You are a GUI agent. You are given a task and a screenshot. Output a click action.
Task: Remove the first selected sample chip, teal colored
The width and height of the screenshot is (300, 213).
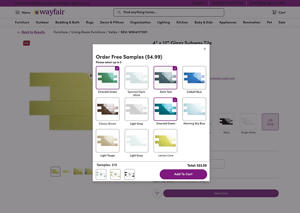(x=101, y=174)
